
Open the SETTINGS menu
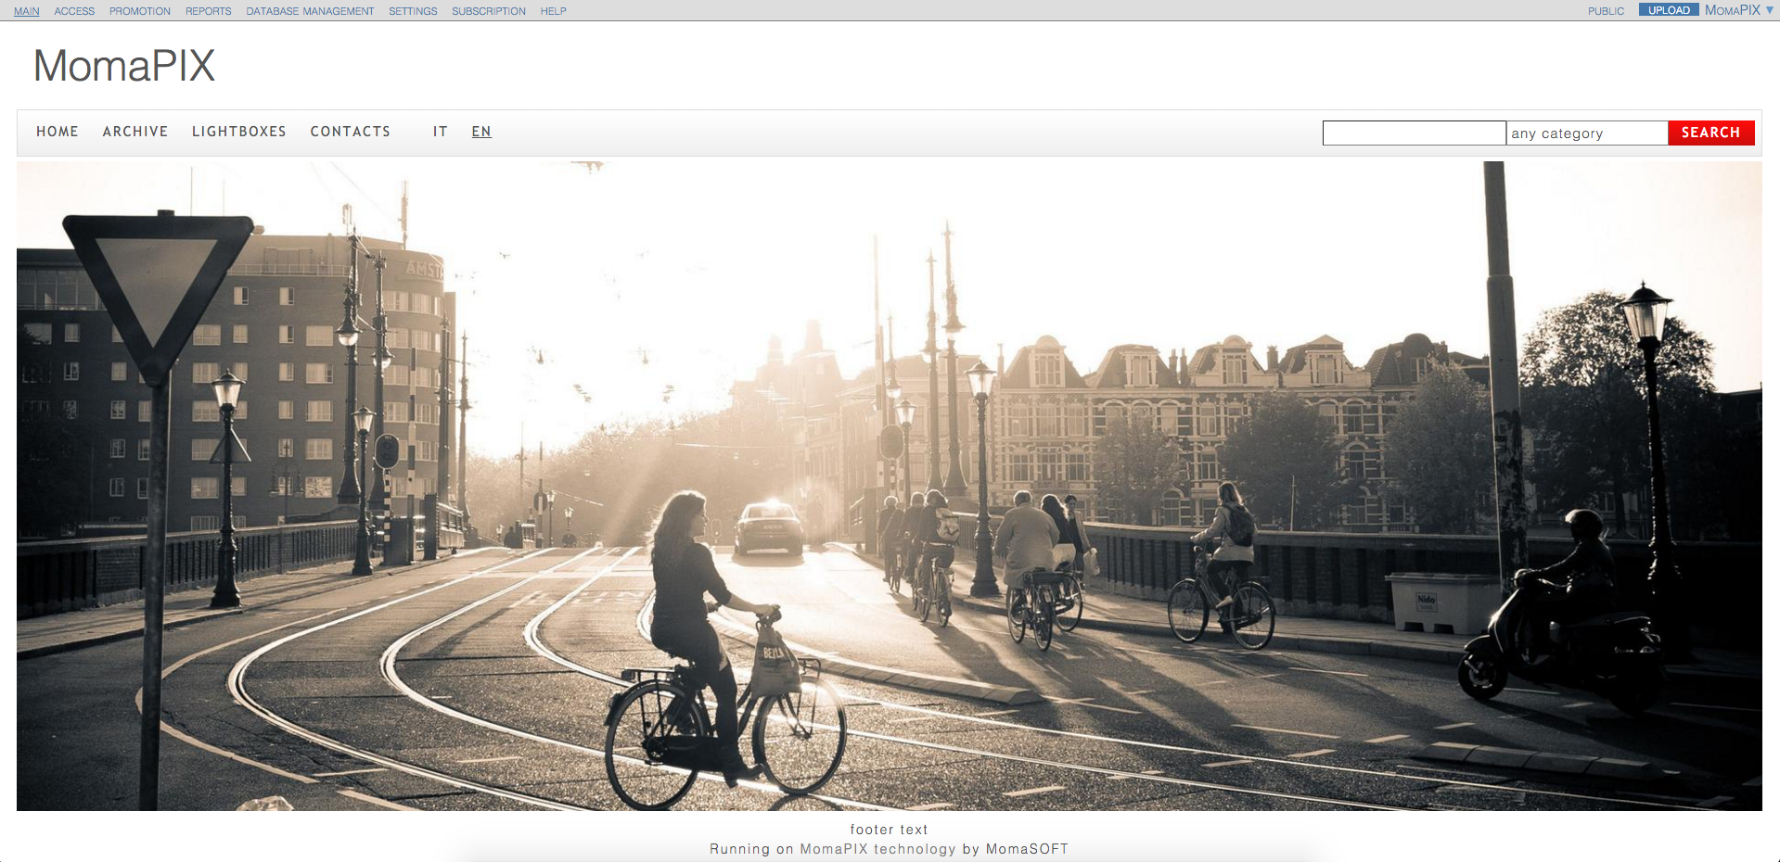413,11
